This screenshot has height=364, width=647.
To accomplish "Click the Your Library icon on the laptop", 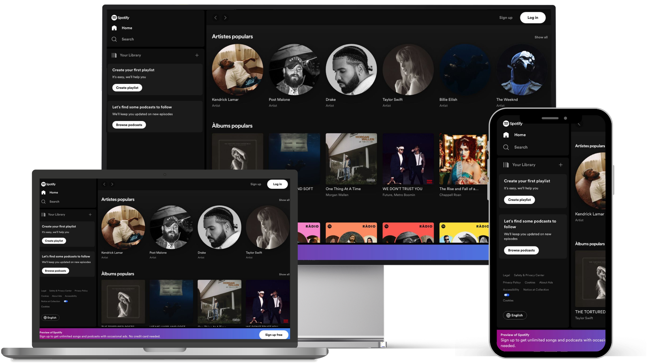I will tap(43, 214).
